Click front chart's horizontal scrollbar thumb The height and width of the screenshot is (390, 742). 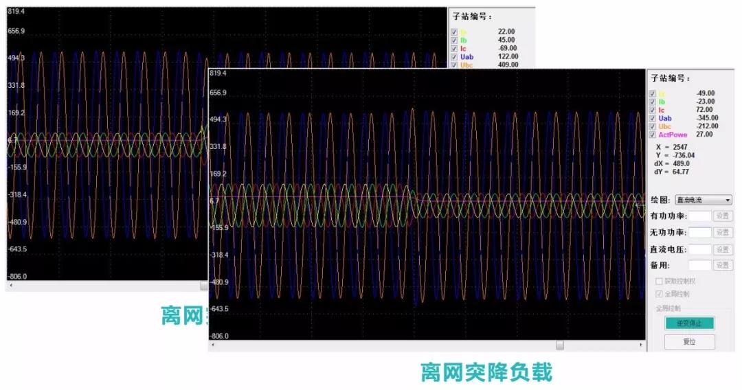(x=560, y=345)
